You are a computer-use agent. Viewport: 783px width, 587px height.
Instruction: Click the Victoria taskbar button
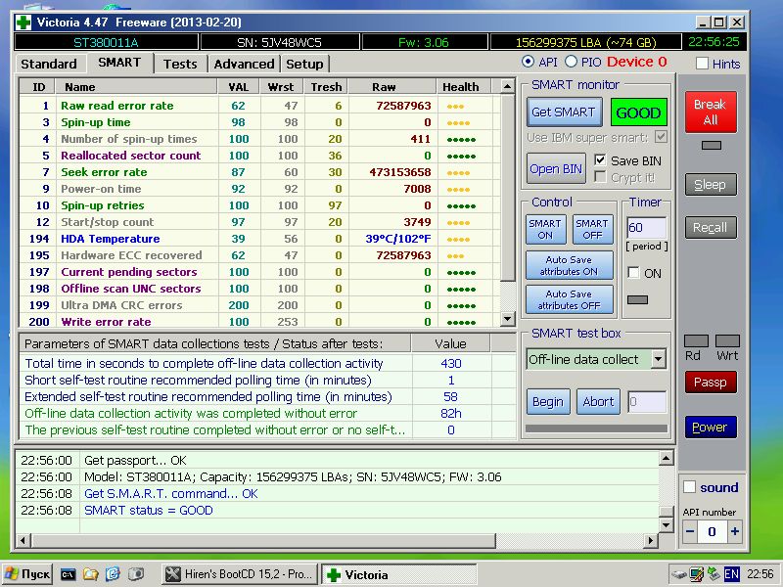(399, 574)
